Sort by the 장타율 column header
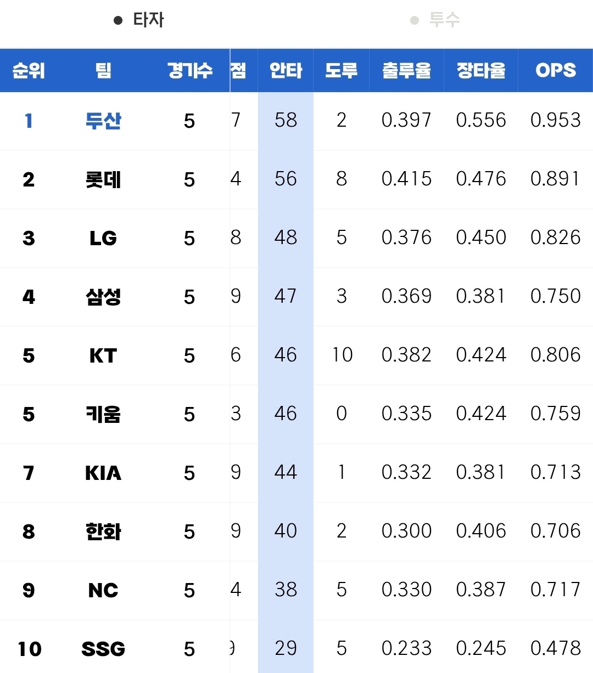Image resolution: width=593 pixels, height=673 pixels. pos(481,71)
